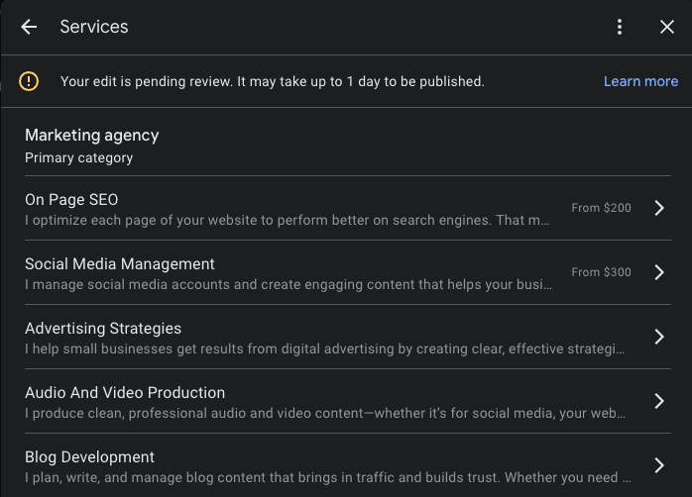Click the Marketing agency primary category

[92, 146]
